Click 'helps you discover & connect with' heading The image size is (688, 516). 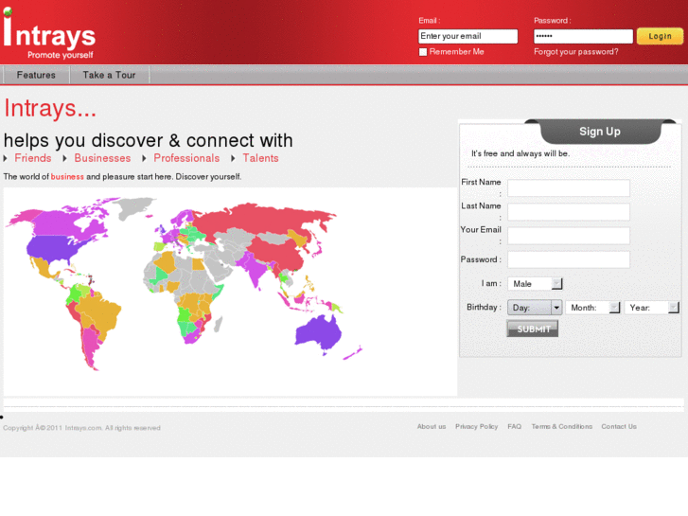coord(149,140)
